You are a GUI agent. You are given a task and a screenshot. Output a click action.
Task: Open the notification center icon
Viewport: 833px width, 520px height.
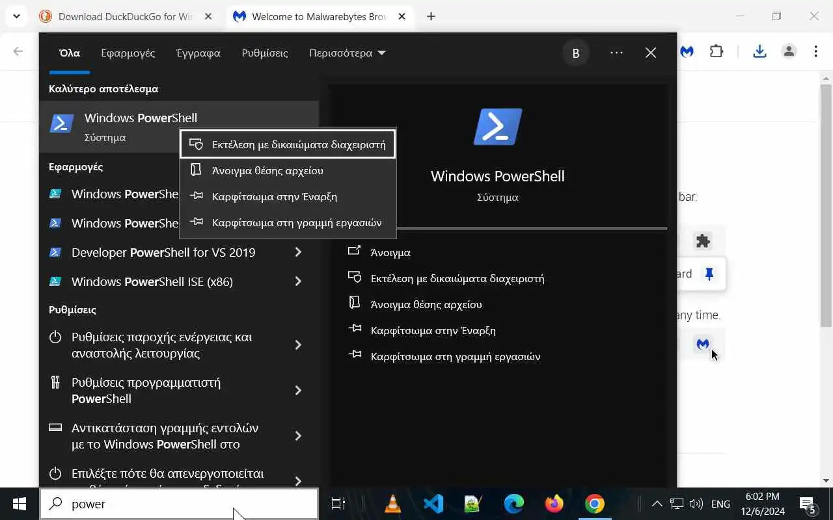[x=808, y=504]
